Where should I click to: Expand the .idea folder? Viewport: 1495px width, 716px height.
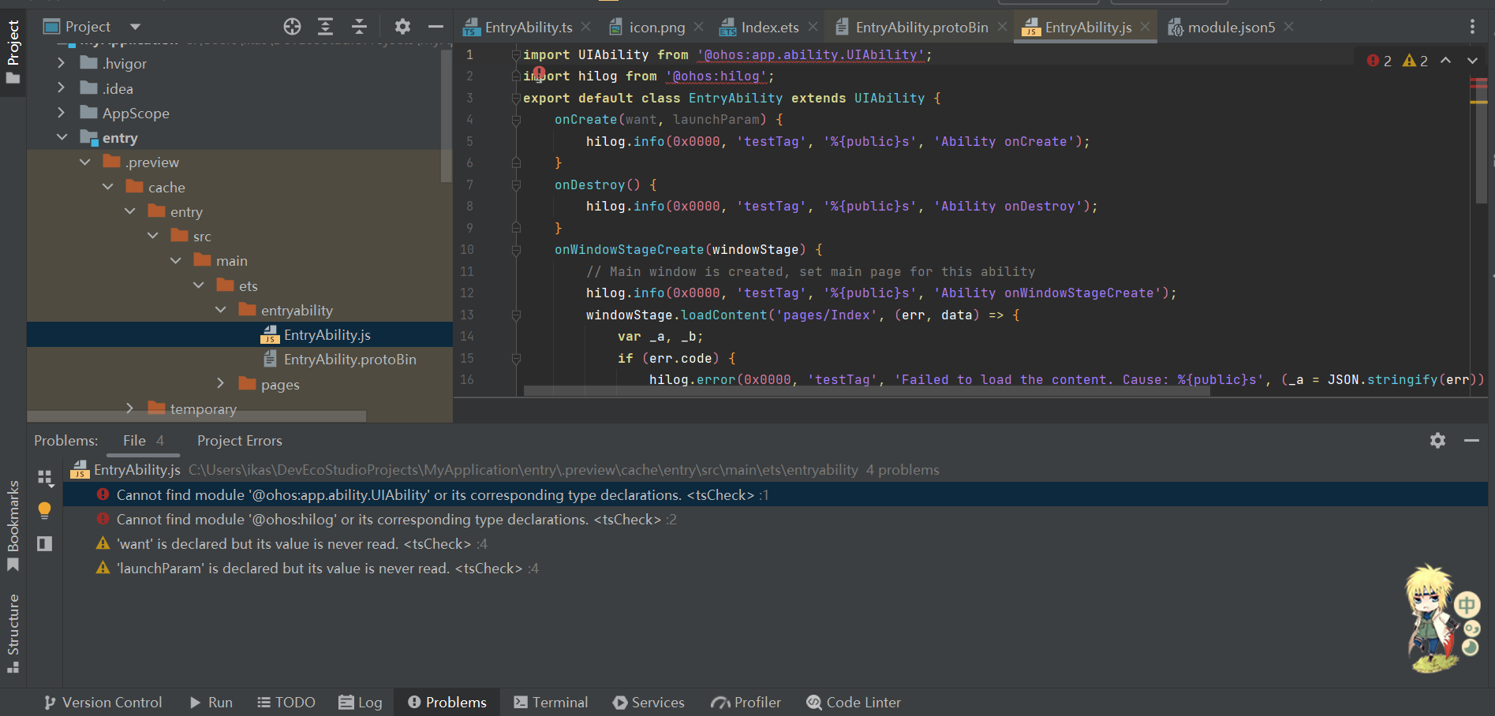pyautogui.click(x=62, y=88)
